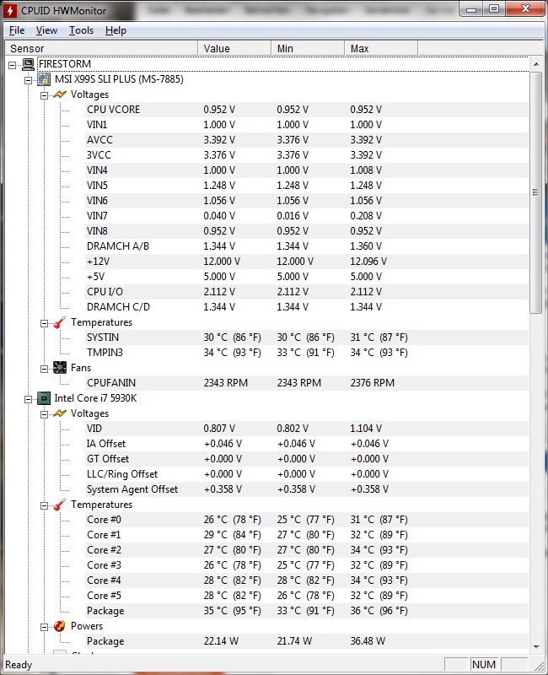The image size is (548, 675).
Task: Click the motherboard Voltages lightning icon
Action: pos(59,94)
